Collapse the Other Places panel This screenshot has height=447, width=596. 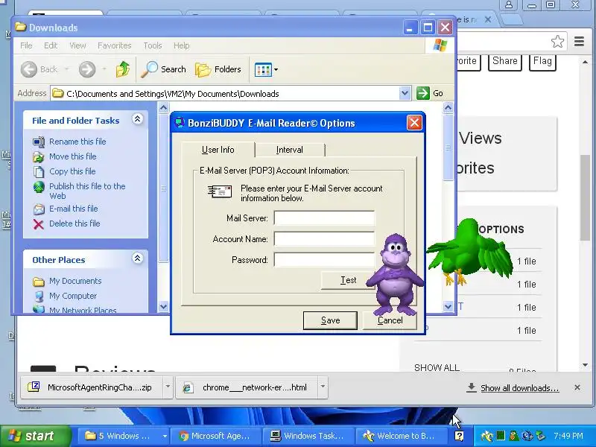137,259
